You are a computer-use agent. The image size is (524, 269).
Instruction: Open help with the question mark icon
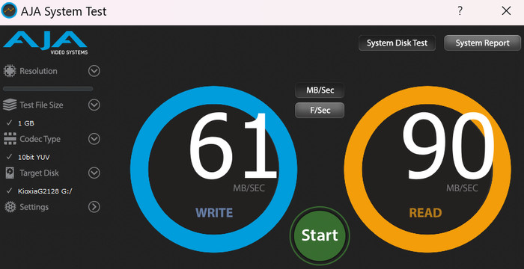click(x=460, y=11)
